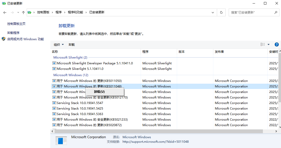Click the icon of update KB5011048

tap(54, 86)
